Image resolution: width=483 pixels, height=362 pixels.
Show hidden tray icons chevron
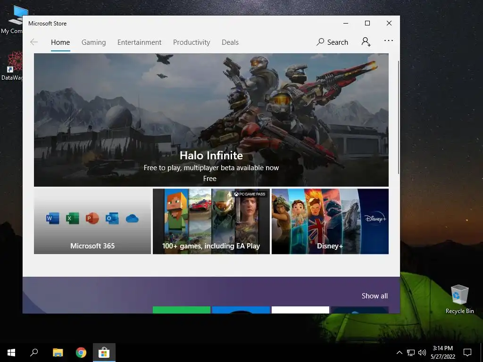point(399,353)
